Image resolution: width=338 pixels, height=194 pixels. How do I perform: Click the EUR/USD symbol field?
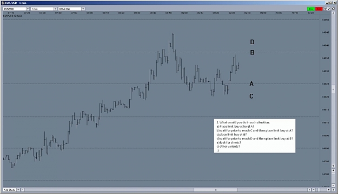15,9
